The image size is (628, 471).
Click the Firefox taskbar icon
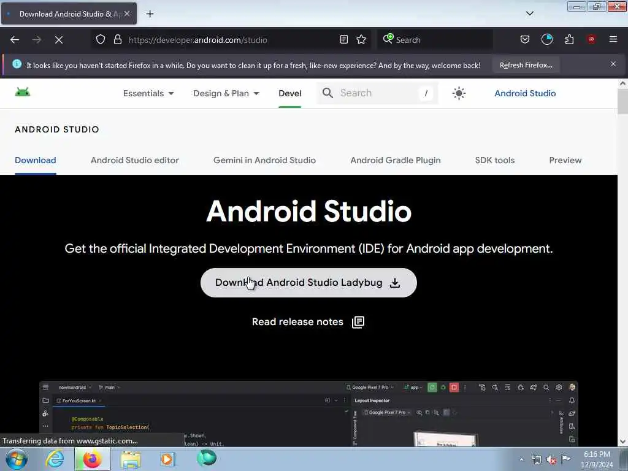click(x=92, y=459)
